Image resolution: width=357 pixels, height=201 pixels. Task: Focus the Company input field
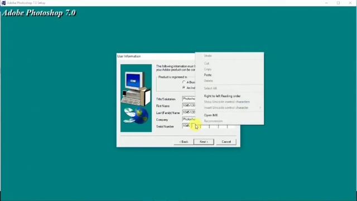click(189, 119)
